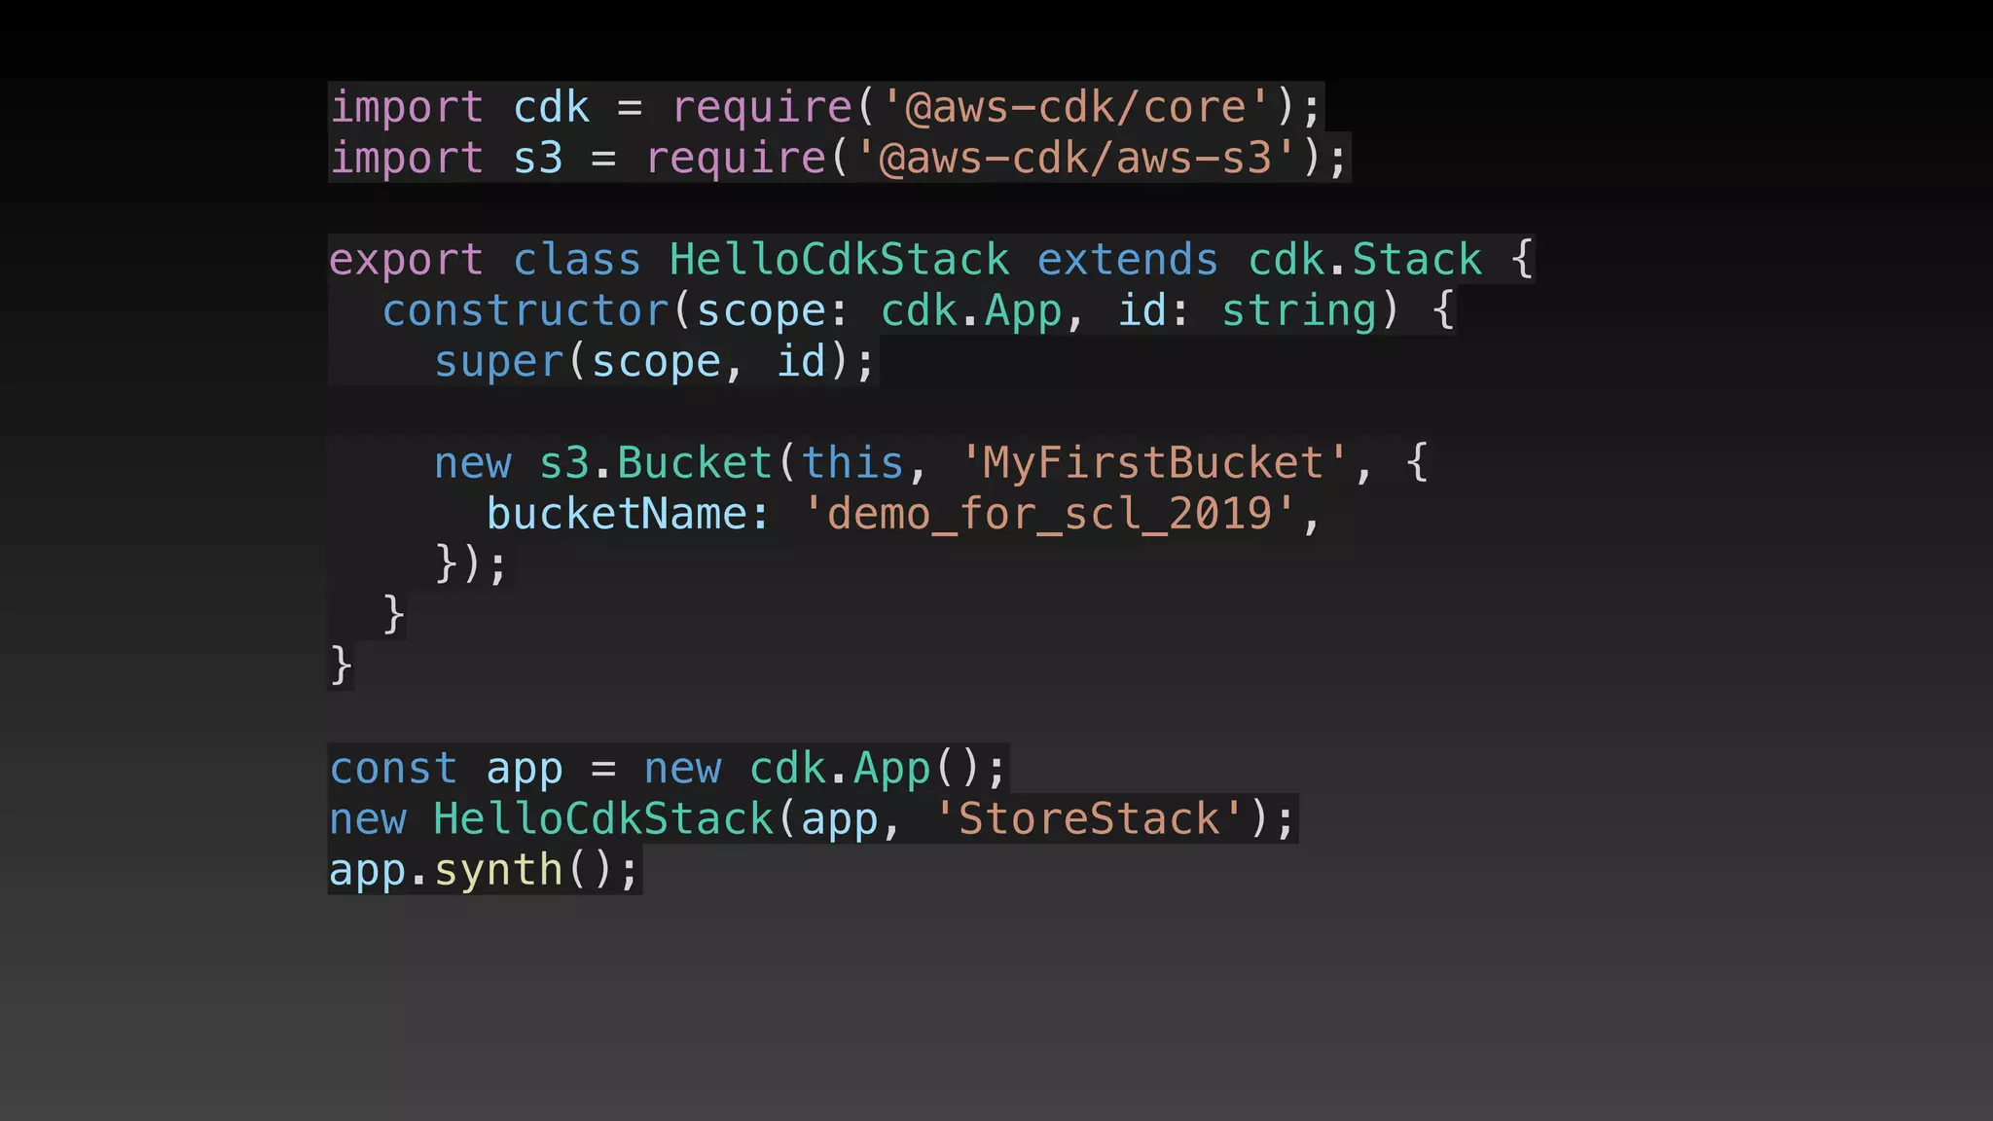This screenshot has height=1121, width=1993.
Task: Click the 'StoreStack' string
Action: [1089, 818]
